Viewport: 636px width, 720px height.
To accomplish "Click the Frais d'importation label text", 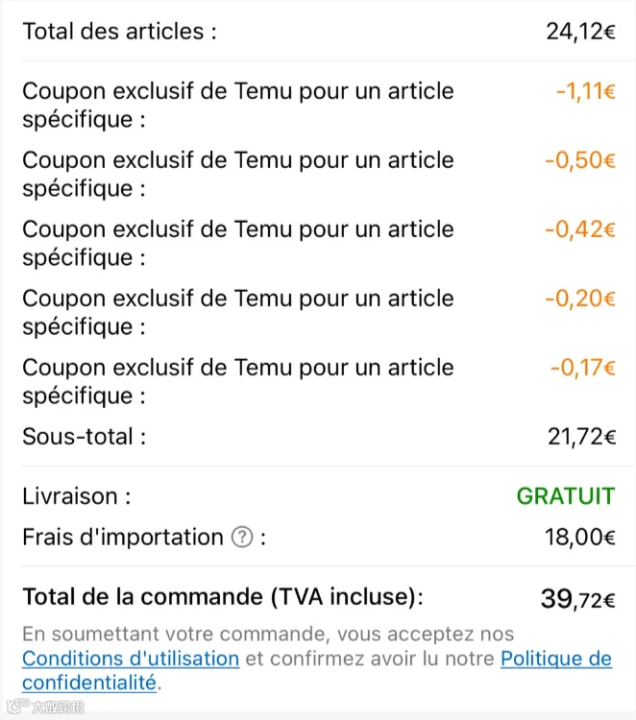I will point(123,537).
